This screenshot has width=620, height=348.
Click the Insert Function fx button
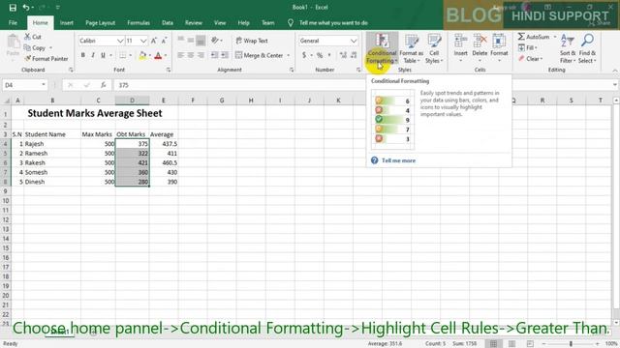(104, 85)
